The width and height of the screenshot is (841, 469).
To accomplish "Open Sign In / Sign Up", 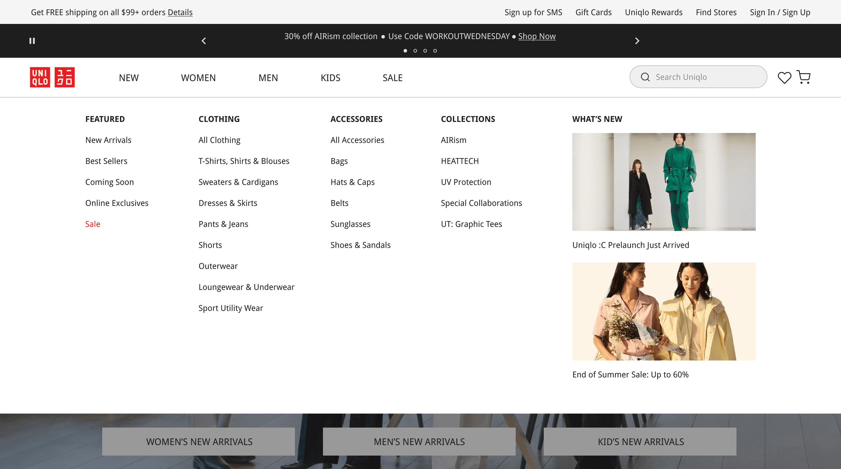I will pyautogui.click(x=780, y=12).
